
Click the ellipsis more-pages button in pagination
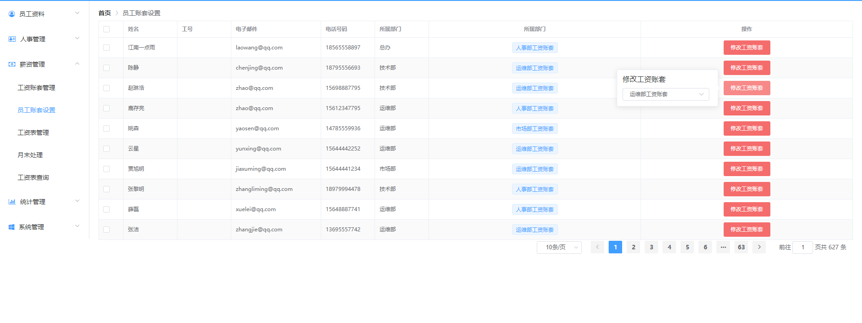(x=723, y=247)
